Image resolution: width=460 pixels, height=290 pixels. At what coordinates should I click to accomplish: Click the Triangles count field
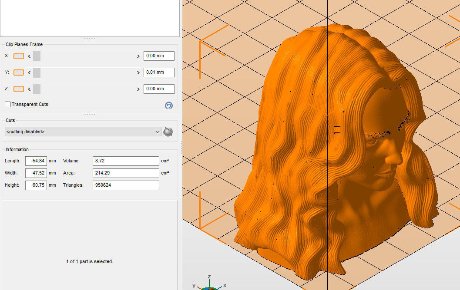pos(126,185)
